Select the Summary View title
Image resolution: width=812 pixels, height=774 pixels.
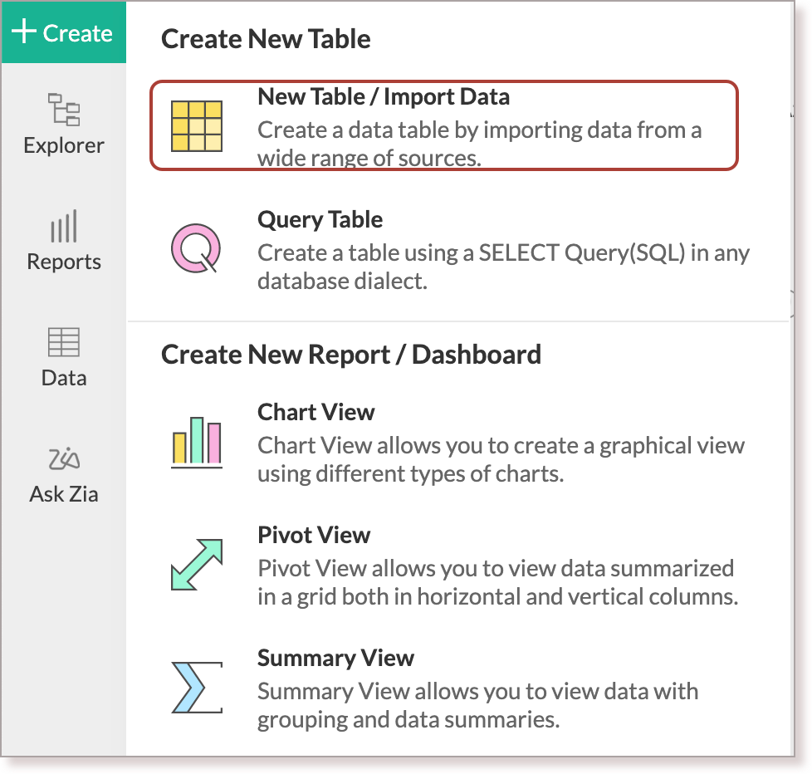pyautogui.click(x=335, y=659)
